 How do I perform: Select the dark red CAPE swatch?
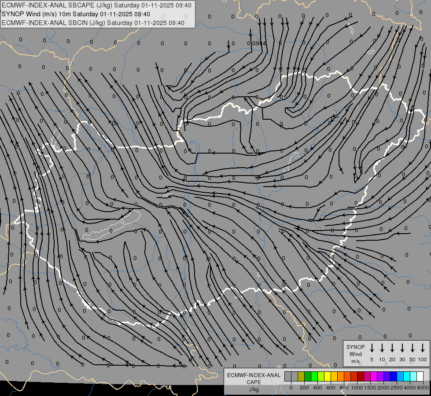pyautogui.click(x=361, y=376)
